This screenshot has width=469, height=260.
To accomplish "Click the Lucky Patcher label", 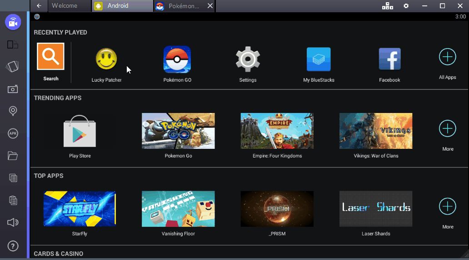I will click(106, 80).
